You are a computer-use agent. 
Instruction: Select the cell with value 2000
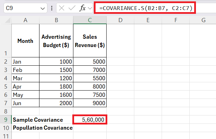coord(56,103)
